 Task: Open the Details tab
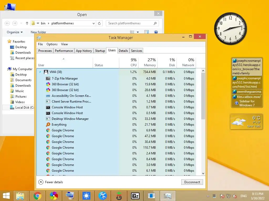(123, 51)
